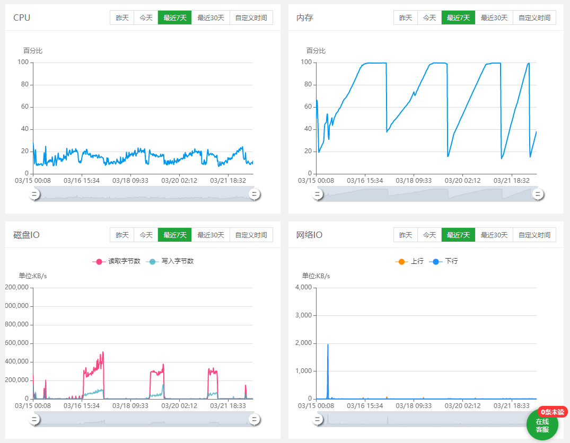This screenshot has width=570, height=443.
Task: Click 磁盘IO chart data zoom overview bar
Action: click(144, 419)
